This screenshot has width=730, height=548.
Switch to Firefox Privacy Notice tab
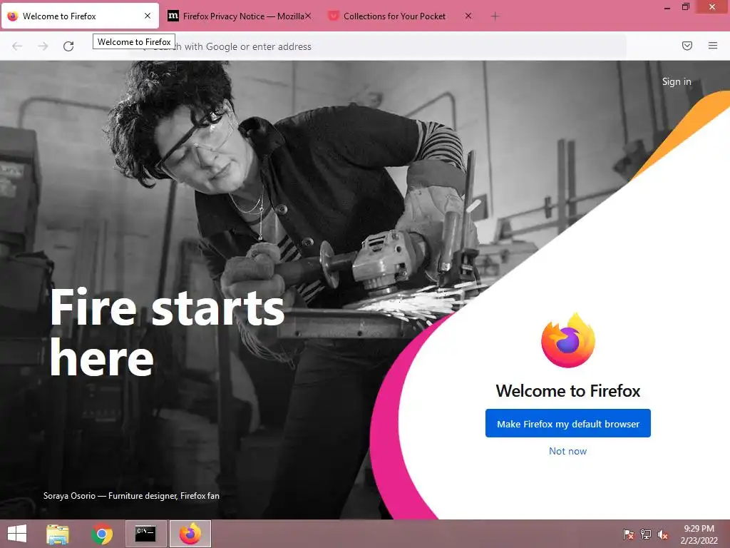tap(239, 16)
